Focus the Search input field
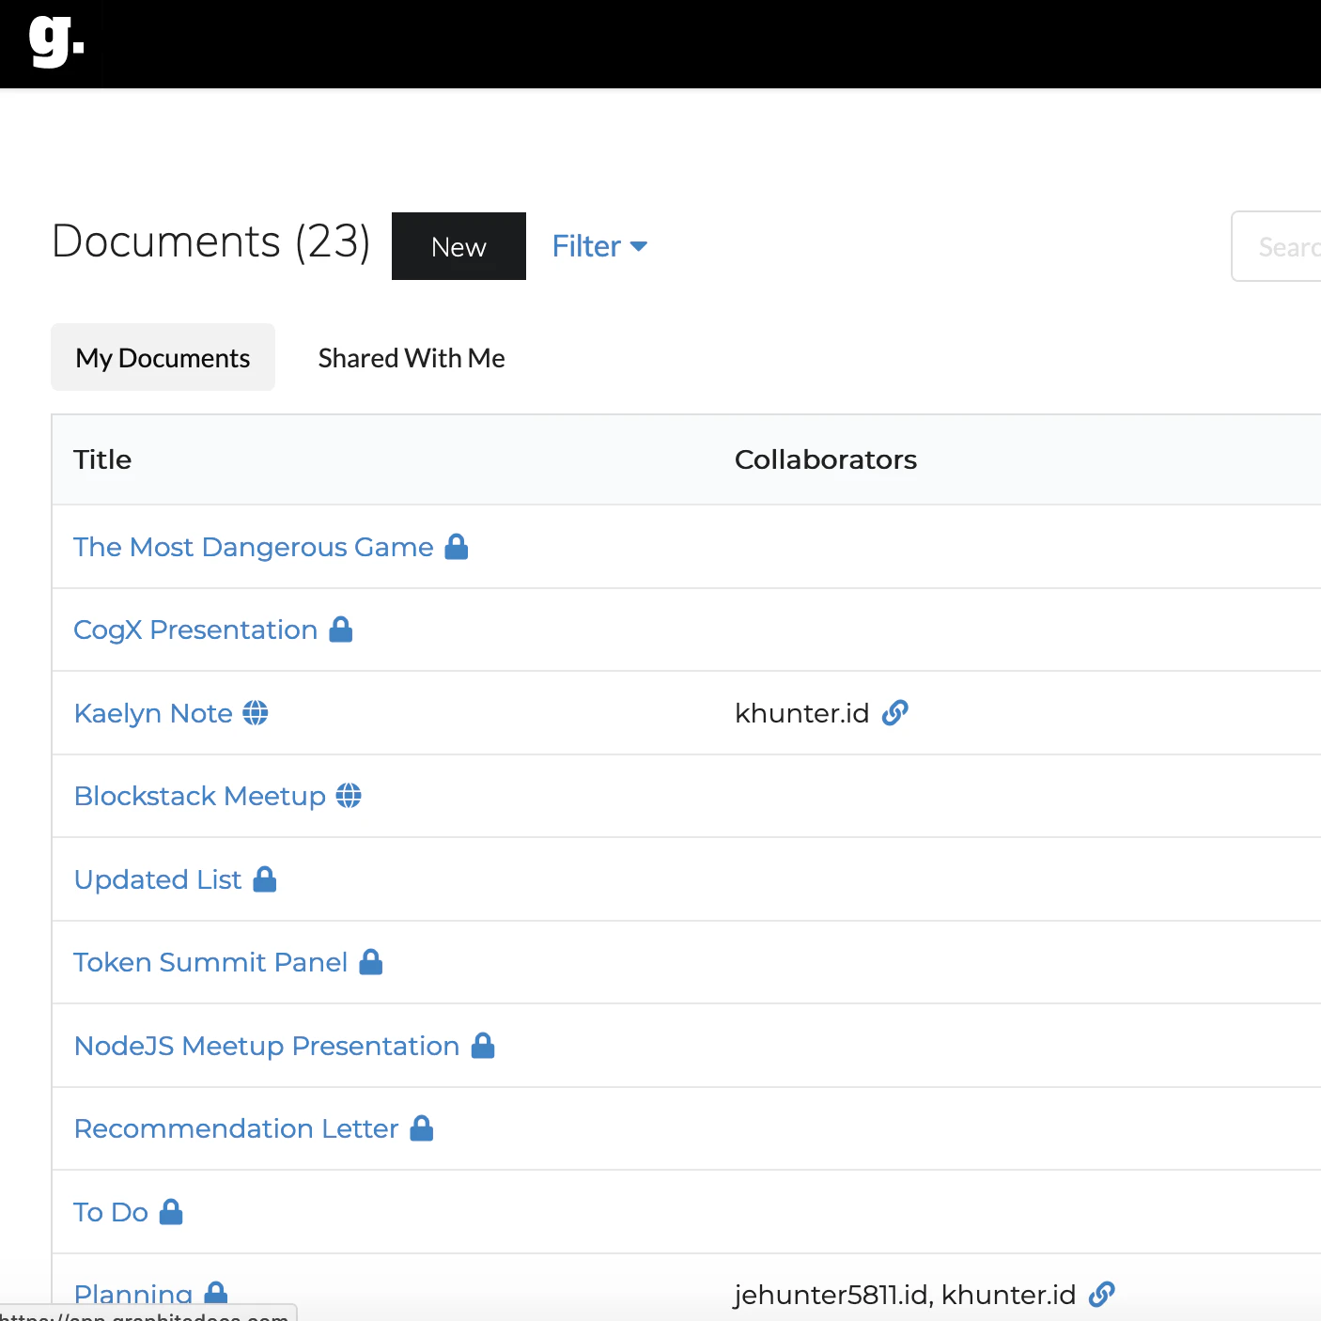The width and height of the screenshot is (1321, 1321). pos(1276,246)
